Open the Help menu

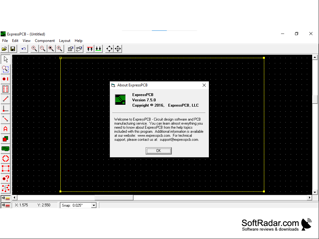point(78,41)
